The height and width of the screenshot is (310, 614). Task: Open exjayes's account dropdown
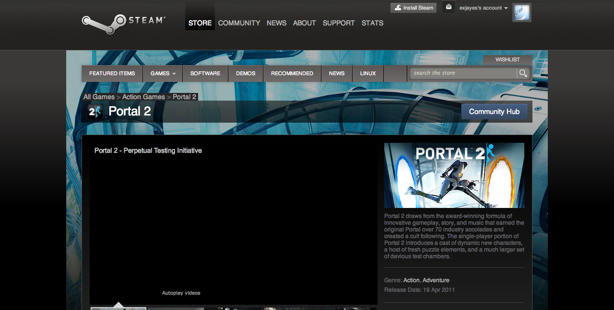(484, 8)
